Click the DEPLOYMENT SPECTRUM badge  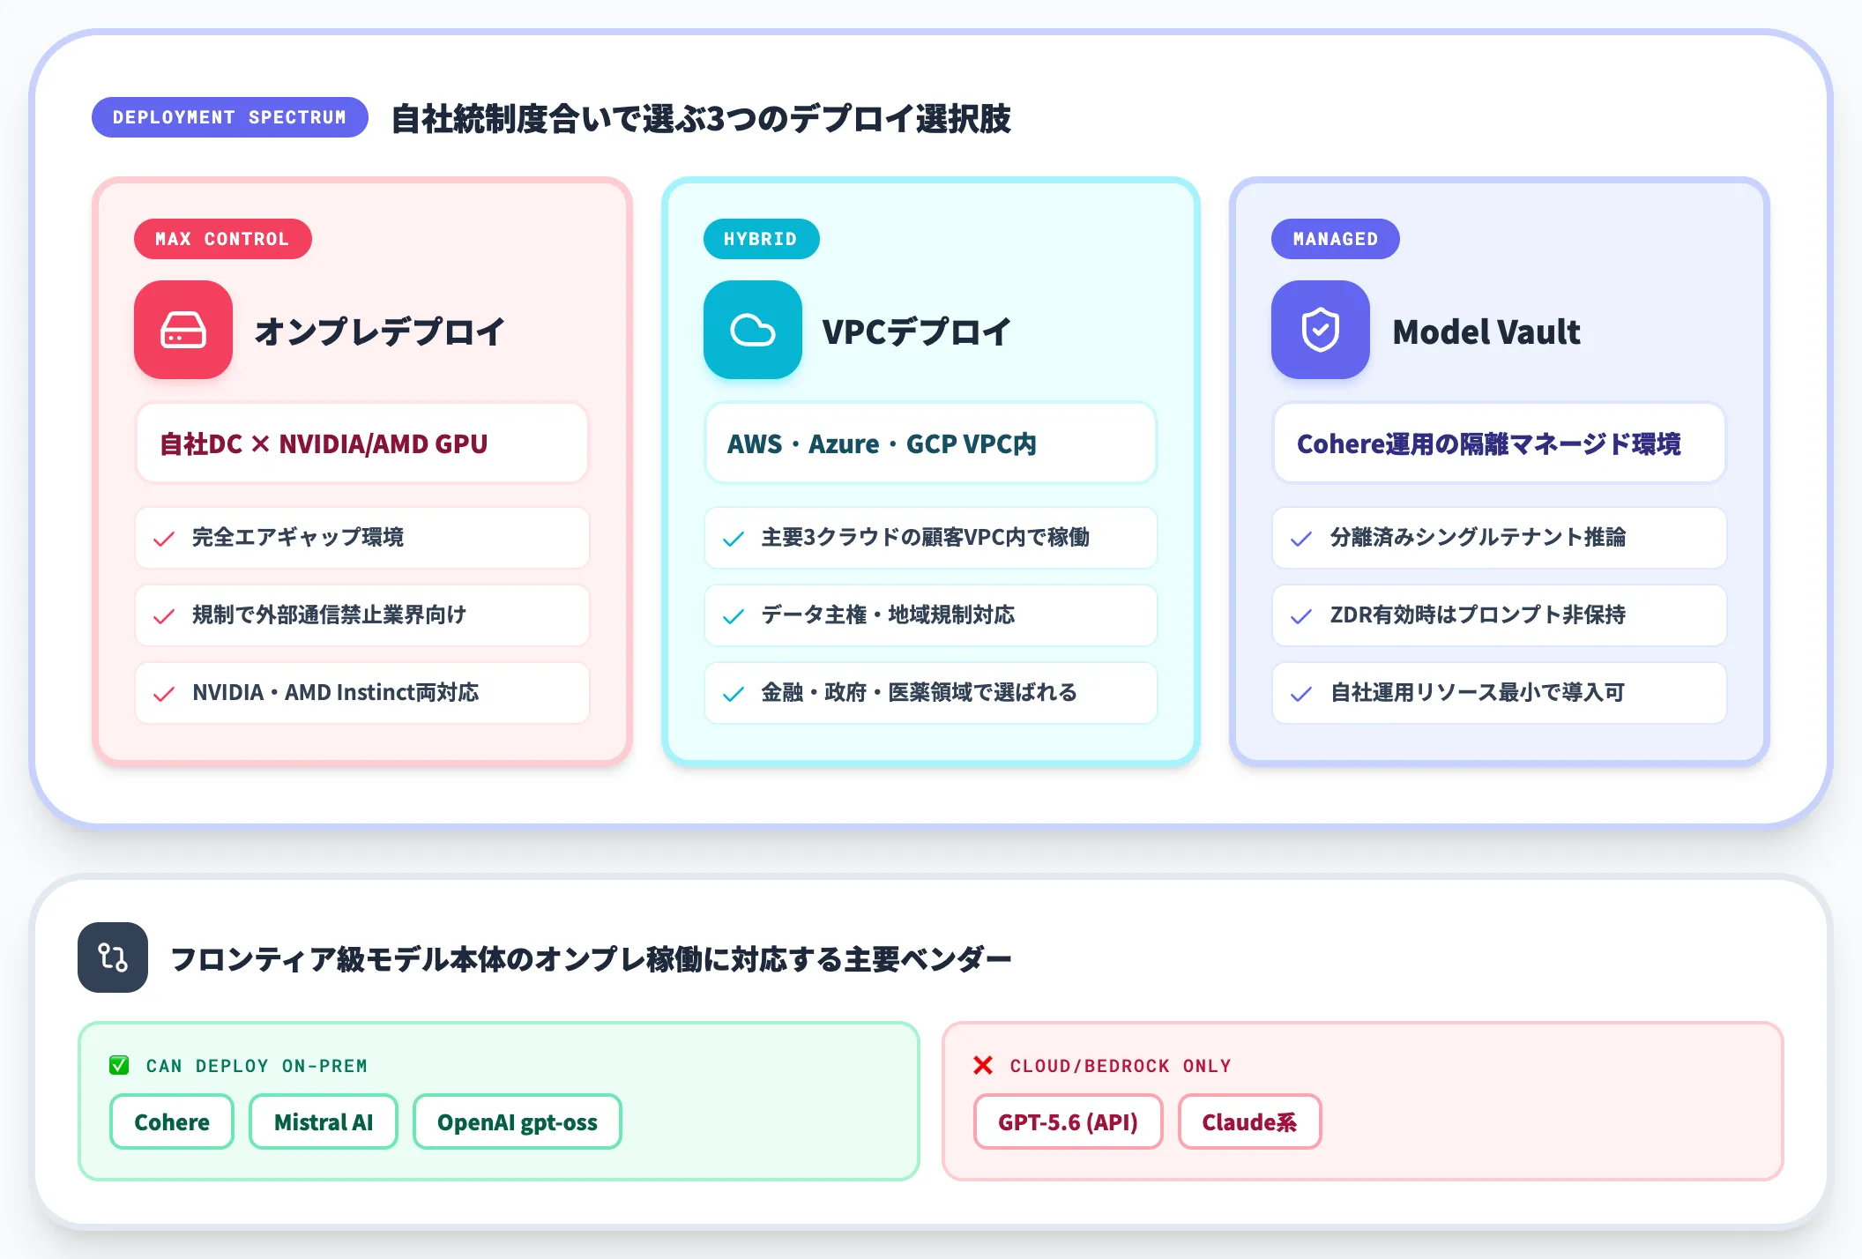tap(230, 117)
